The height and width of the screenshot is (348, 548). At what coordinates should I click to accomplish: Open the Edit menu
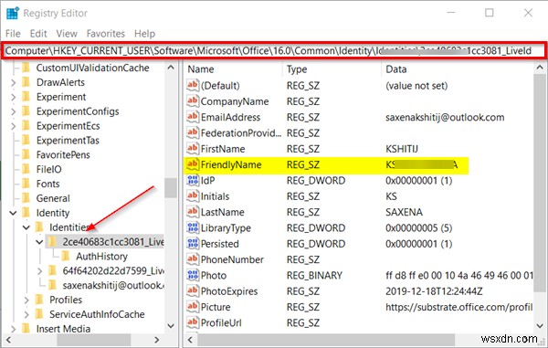coord(38,34)
